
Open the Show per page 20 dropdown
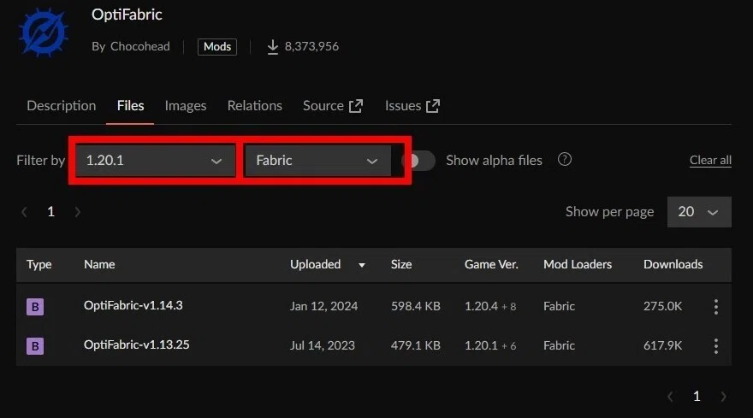699,212
